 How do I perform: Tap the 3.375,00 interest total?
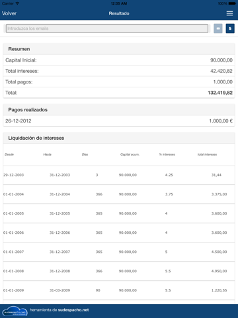(x=219, y=194)
